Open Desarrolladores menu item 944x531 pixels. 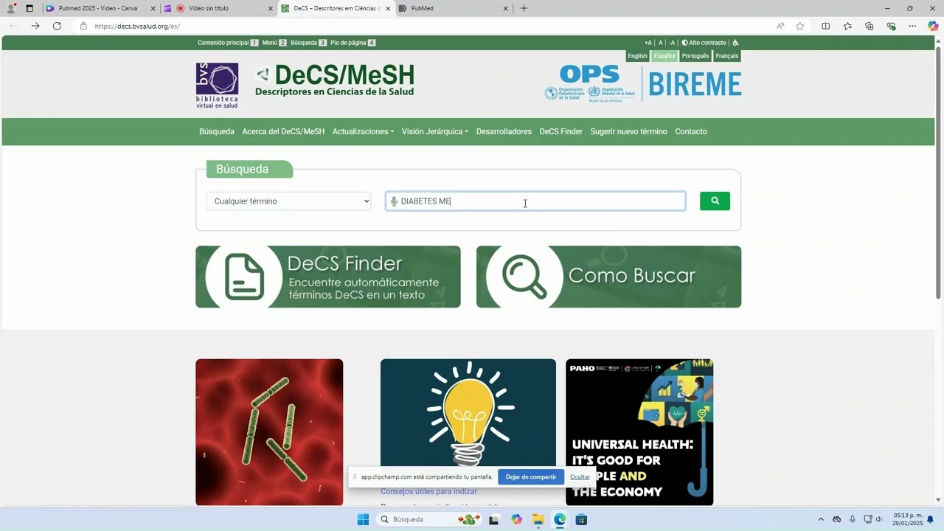tap(504, 131)
